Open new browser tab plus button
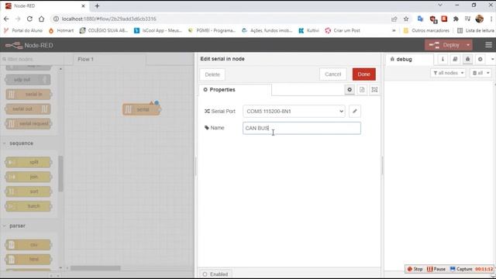Screen dimensions: 496x279 (x=97, y=5)
